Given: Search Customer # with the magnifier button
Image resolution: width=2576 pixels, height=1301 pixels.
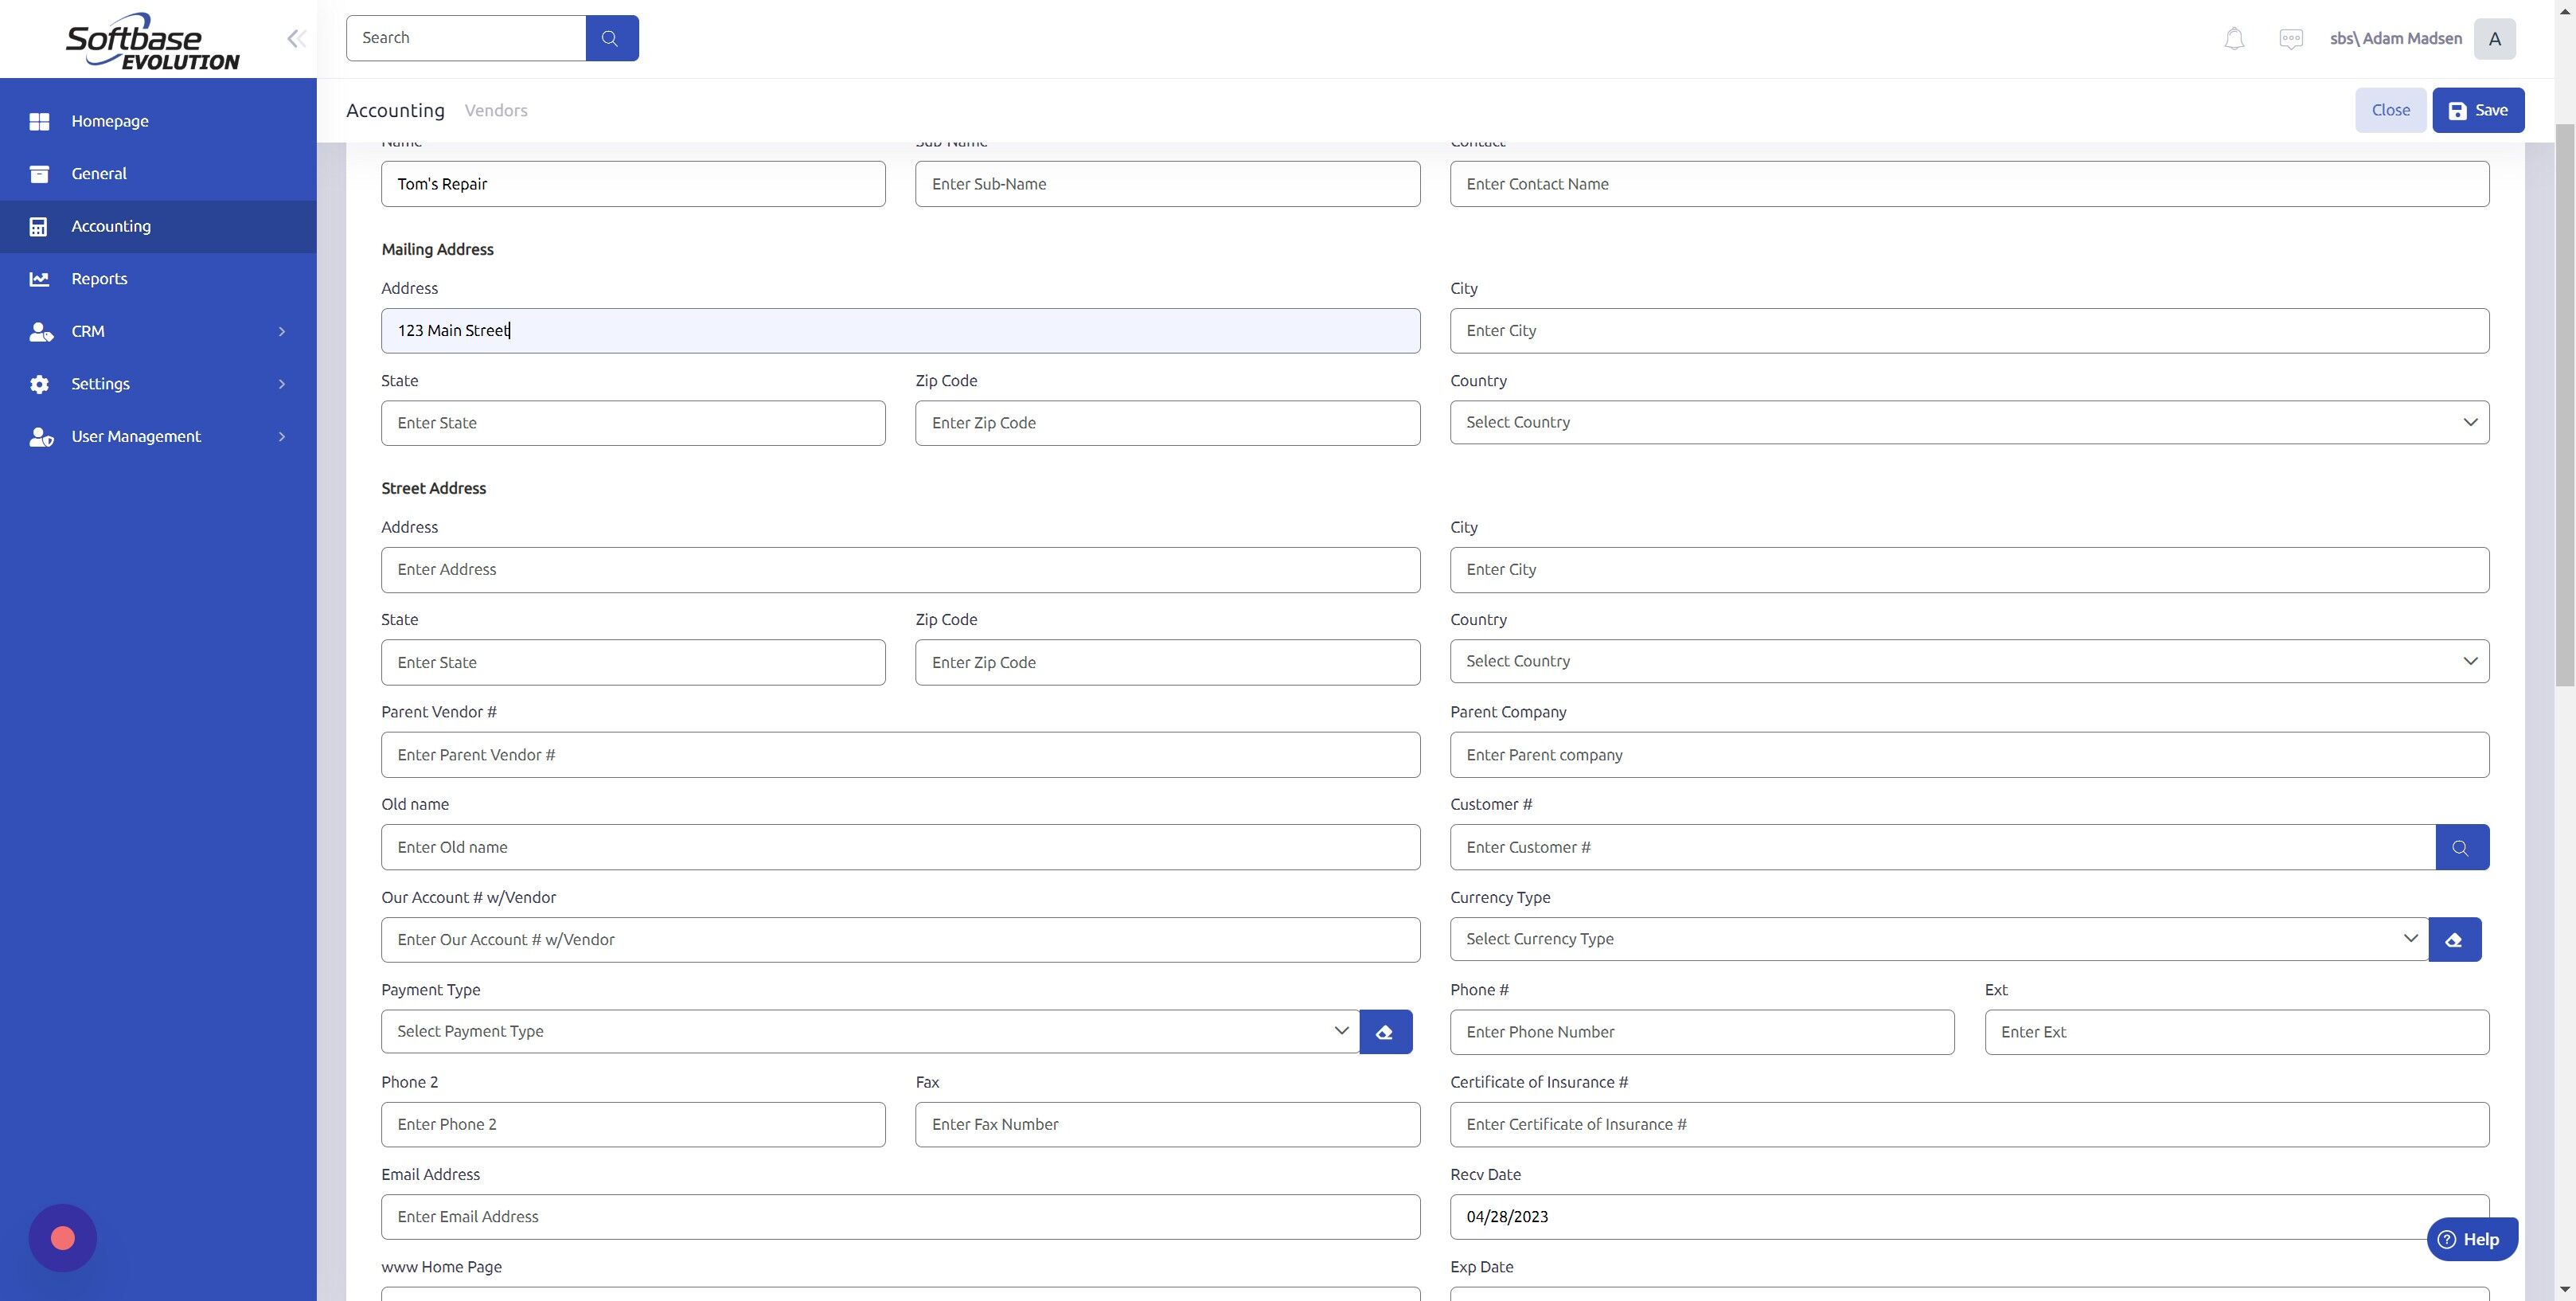Looking at the screenshot, I should (x=2461, y=847).
